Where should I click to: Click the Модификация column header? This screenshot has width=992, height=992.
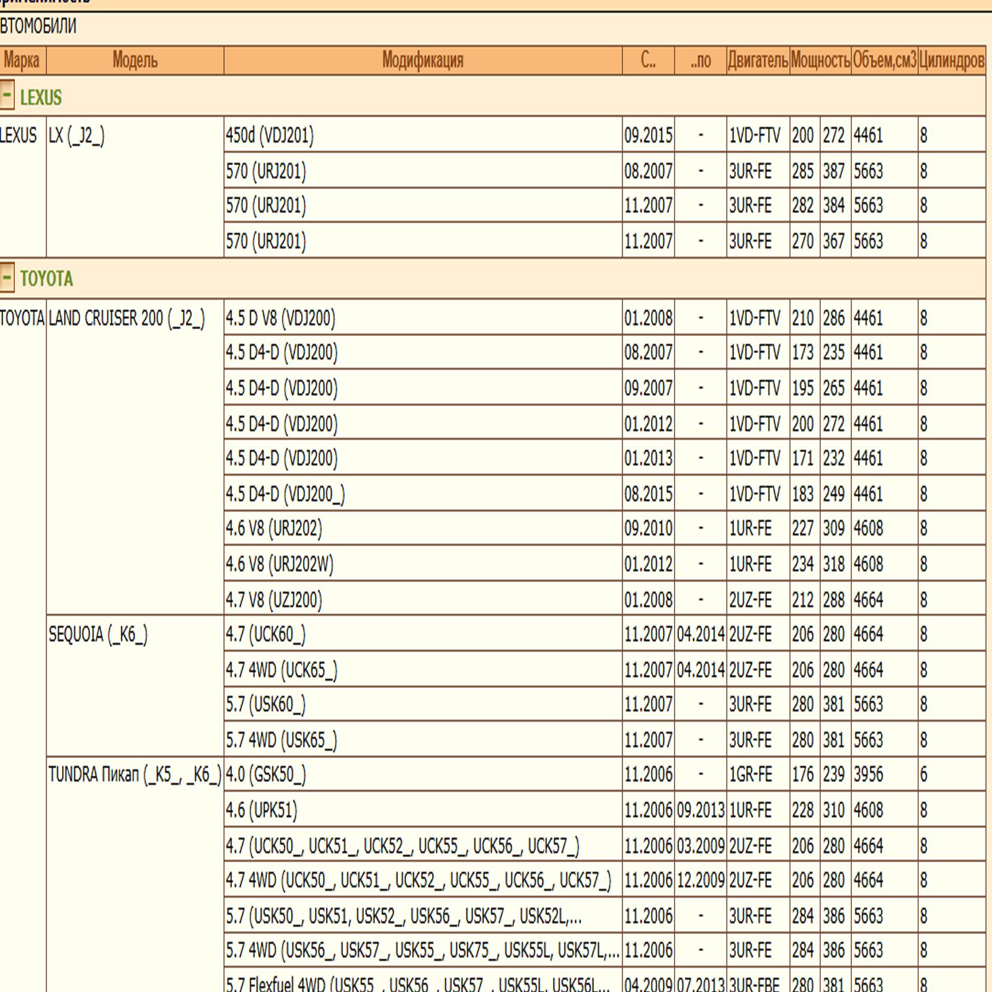422,61
